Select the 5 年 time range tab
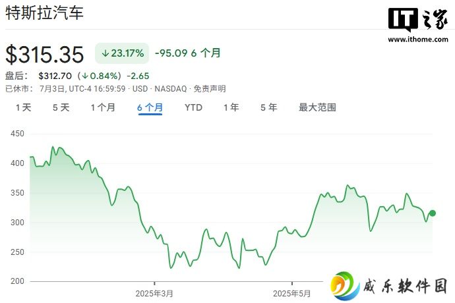 click(268, 107)
